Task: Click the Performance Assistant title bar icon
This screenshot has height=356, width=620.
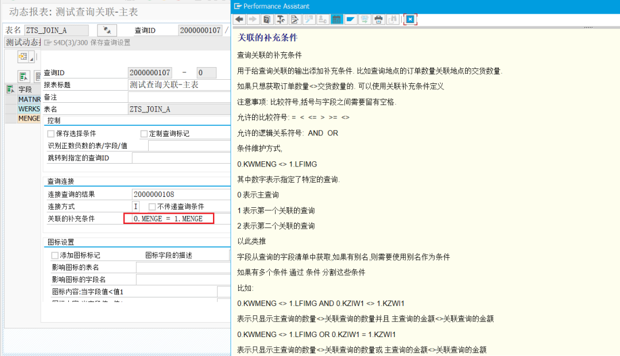Action: tap(238, 6)
